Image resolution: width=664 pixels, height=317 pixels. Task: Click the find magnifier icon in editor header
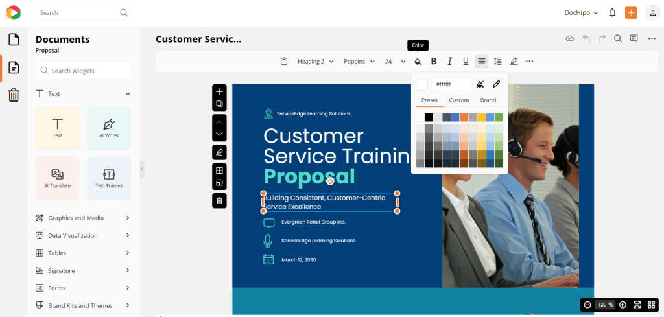pos(618,38)
